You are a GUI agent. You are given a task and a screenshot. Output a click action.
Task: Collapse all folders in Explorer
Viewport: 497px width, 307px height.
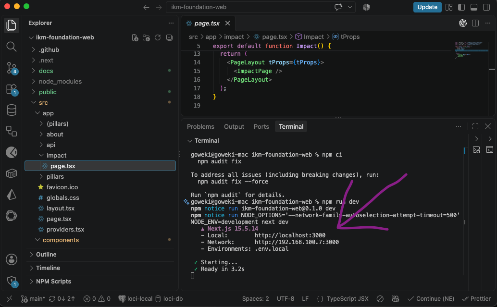tap(169, 37)
